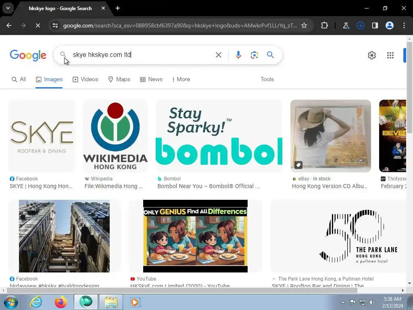Open a new browser tab
This screenshot has width=413, height=310.
pos(118,8)
